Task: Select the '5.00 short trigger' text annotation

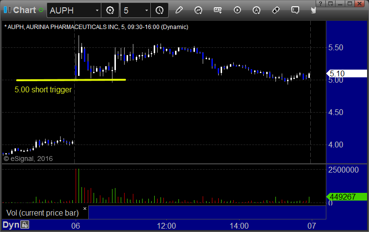Action: 43,89
